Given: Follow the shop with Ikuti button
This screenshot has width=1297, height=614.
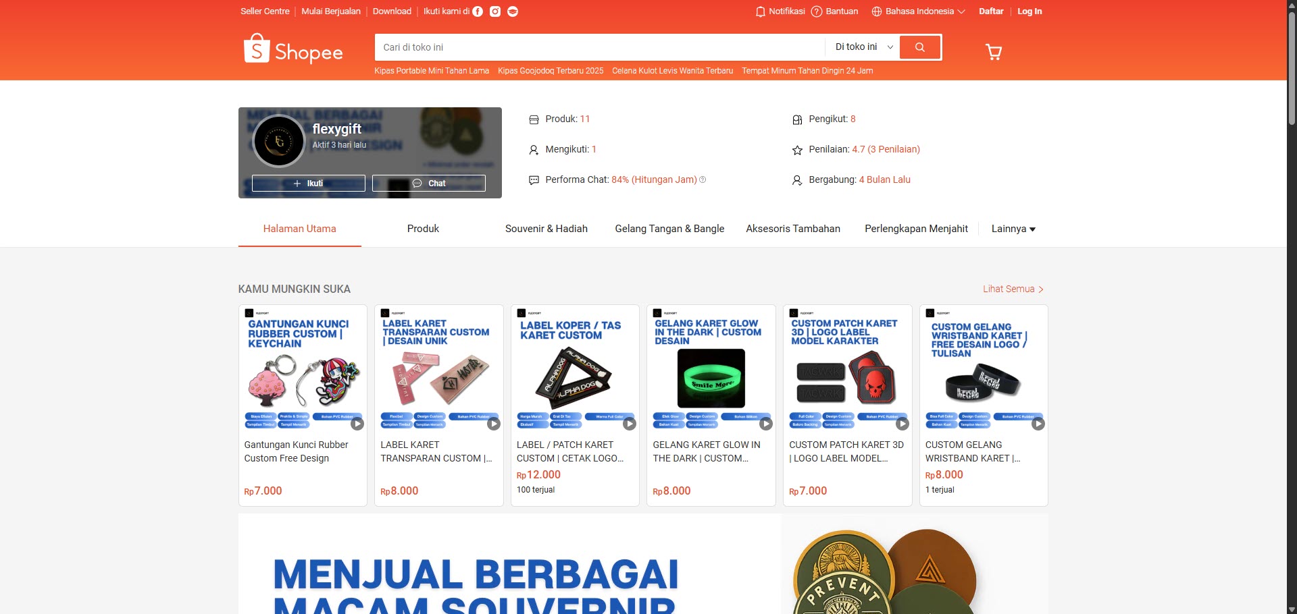Looking at the screenshot, I should pyautogui.click(x=309, y=184).
